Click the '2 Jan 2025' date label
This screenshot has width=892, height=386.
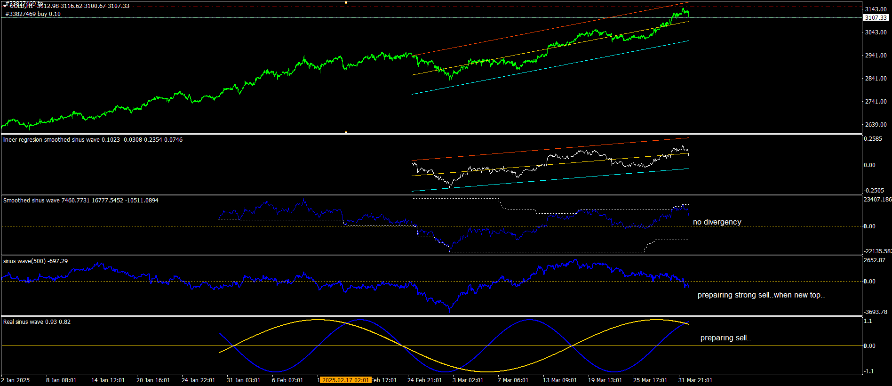tap(16, 380)
